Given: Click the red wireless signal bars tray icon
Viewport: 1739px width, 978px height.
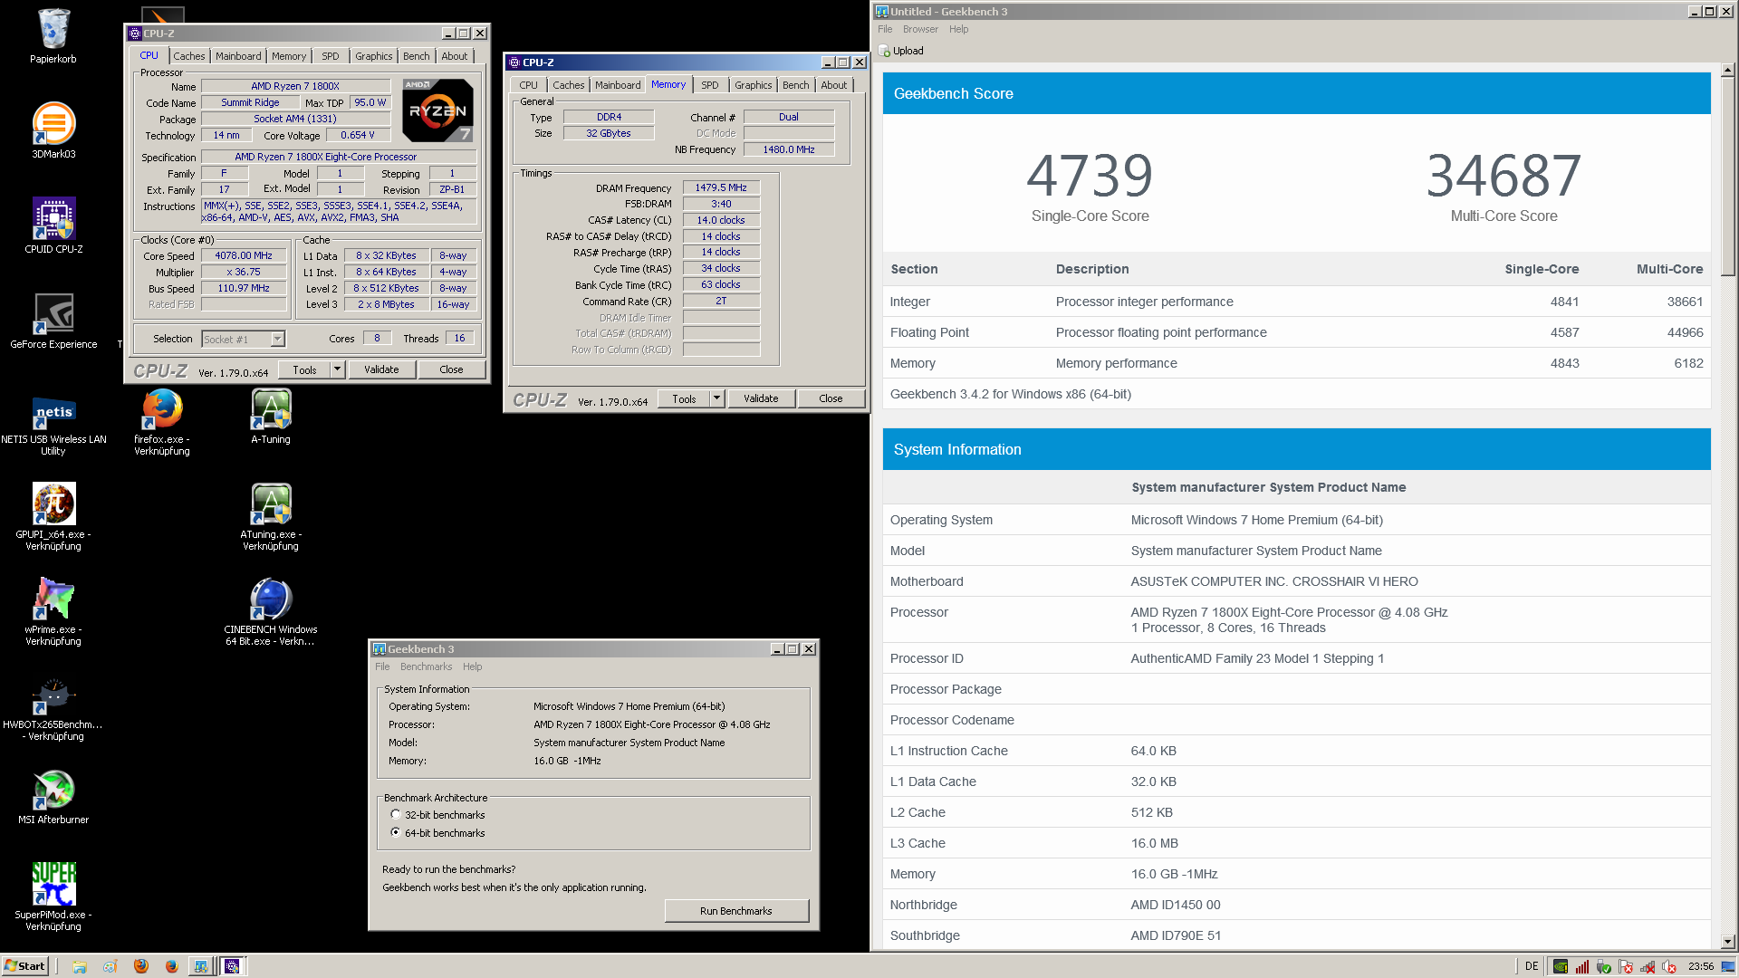Looking at the screenshot, I should (1582, 966).
